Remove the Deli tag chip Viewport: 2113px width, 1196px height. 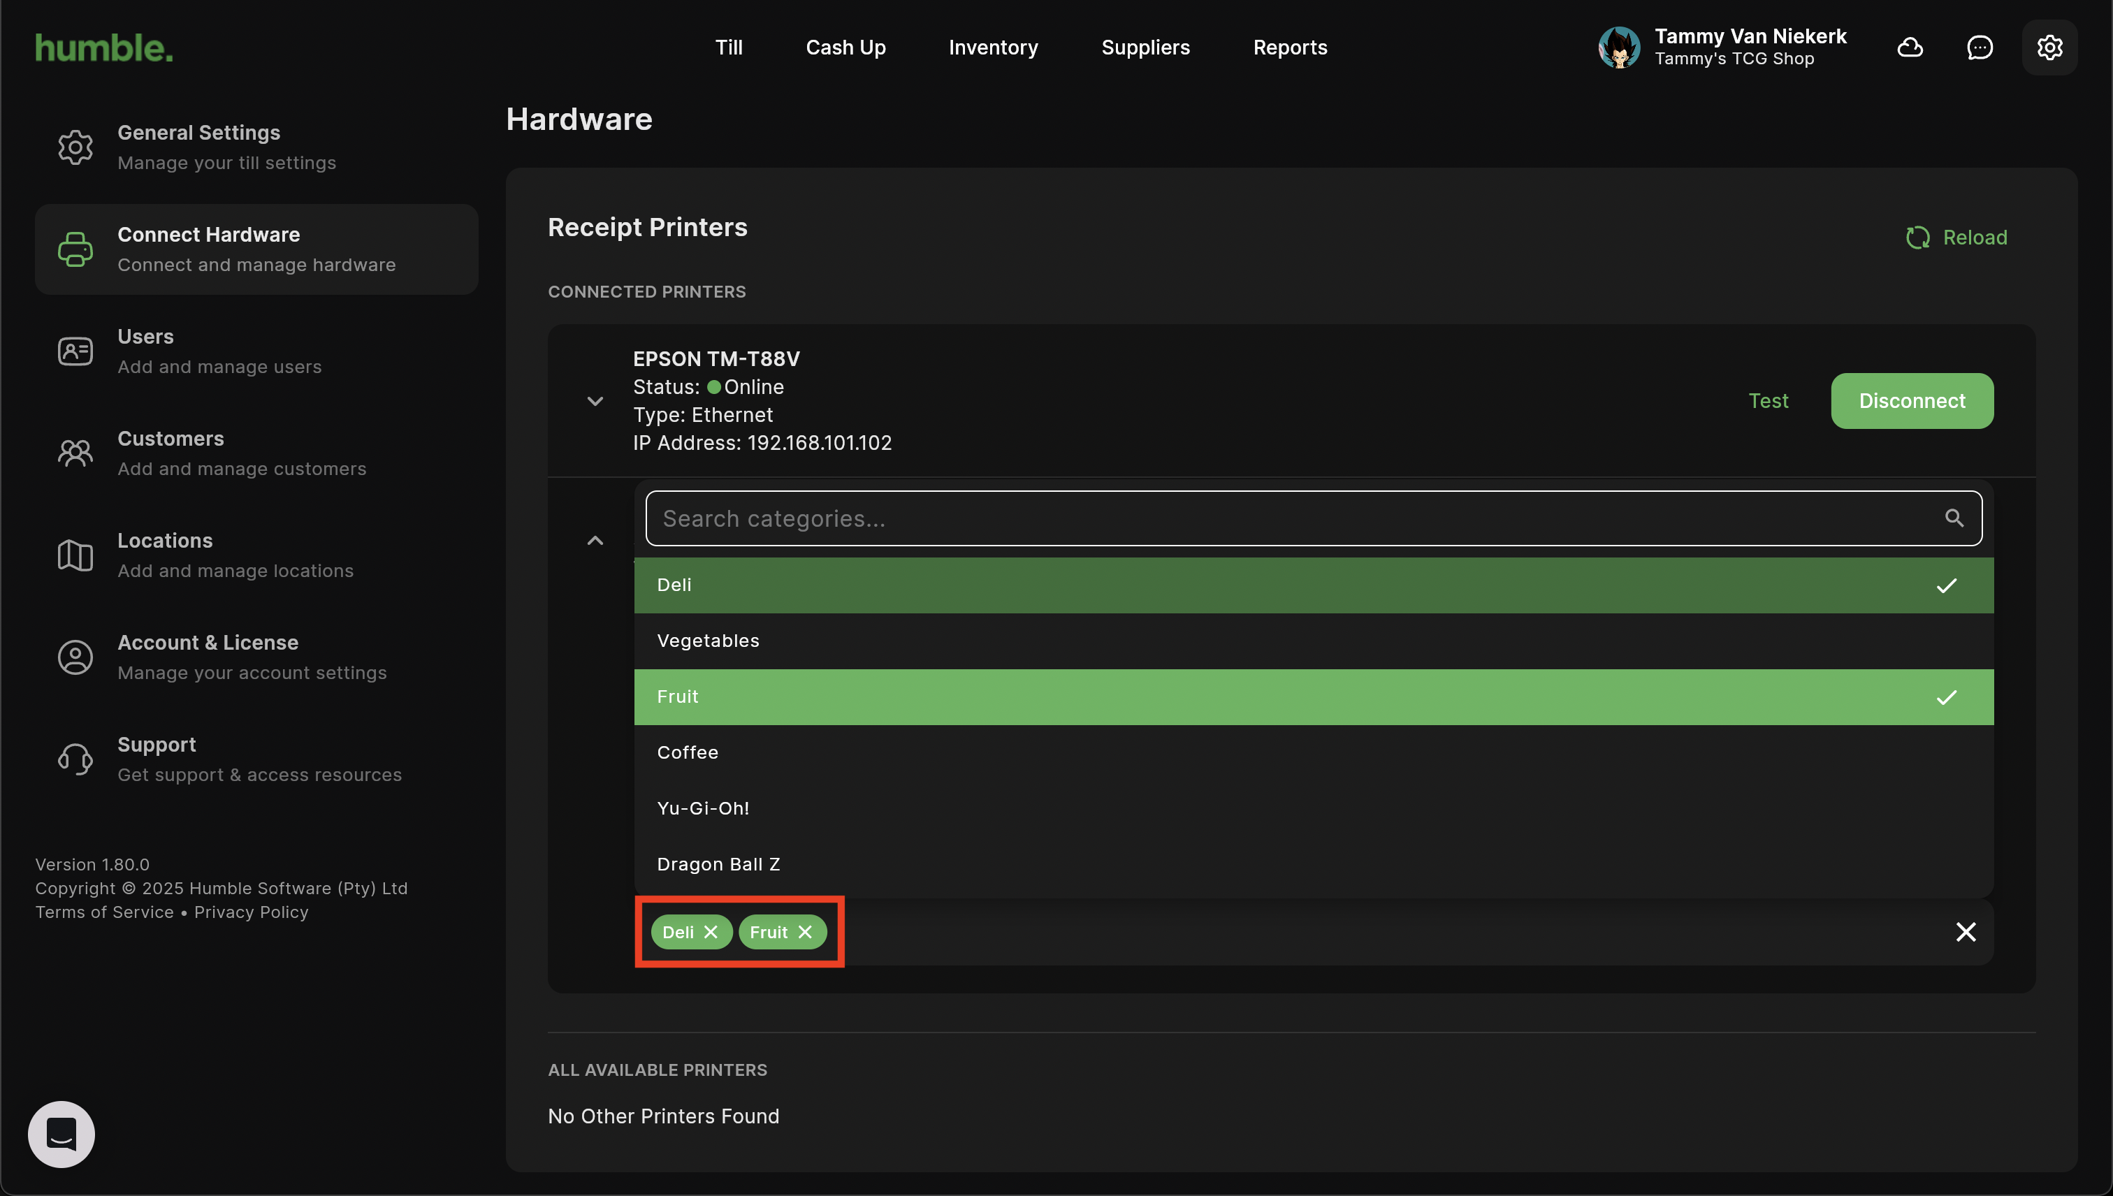tap(711, 933)
